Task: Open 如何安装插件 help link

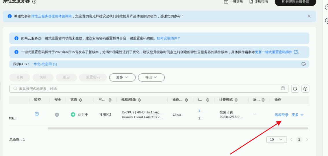Action: pyautogui.click(x=168, y=38)
